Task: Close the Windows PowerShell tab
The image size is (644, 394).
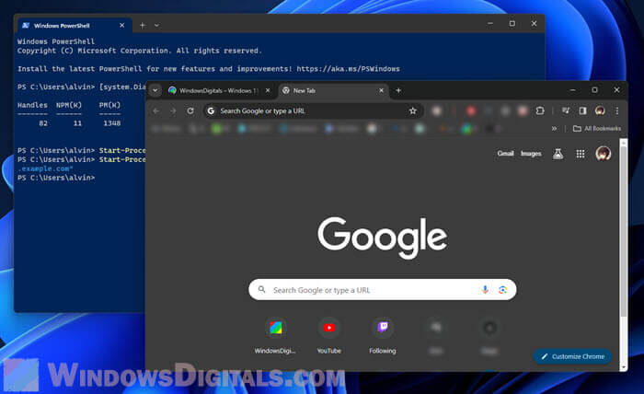Action: (122, 25)
